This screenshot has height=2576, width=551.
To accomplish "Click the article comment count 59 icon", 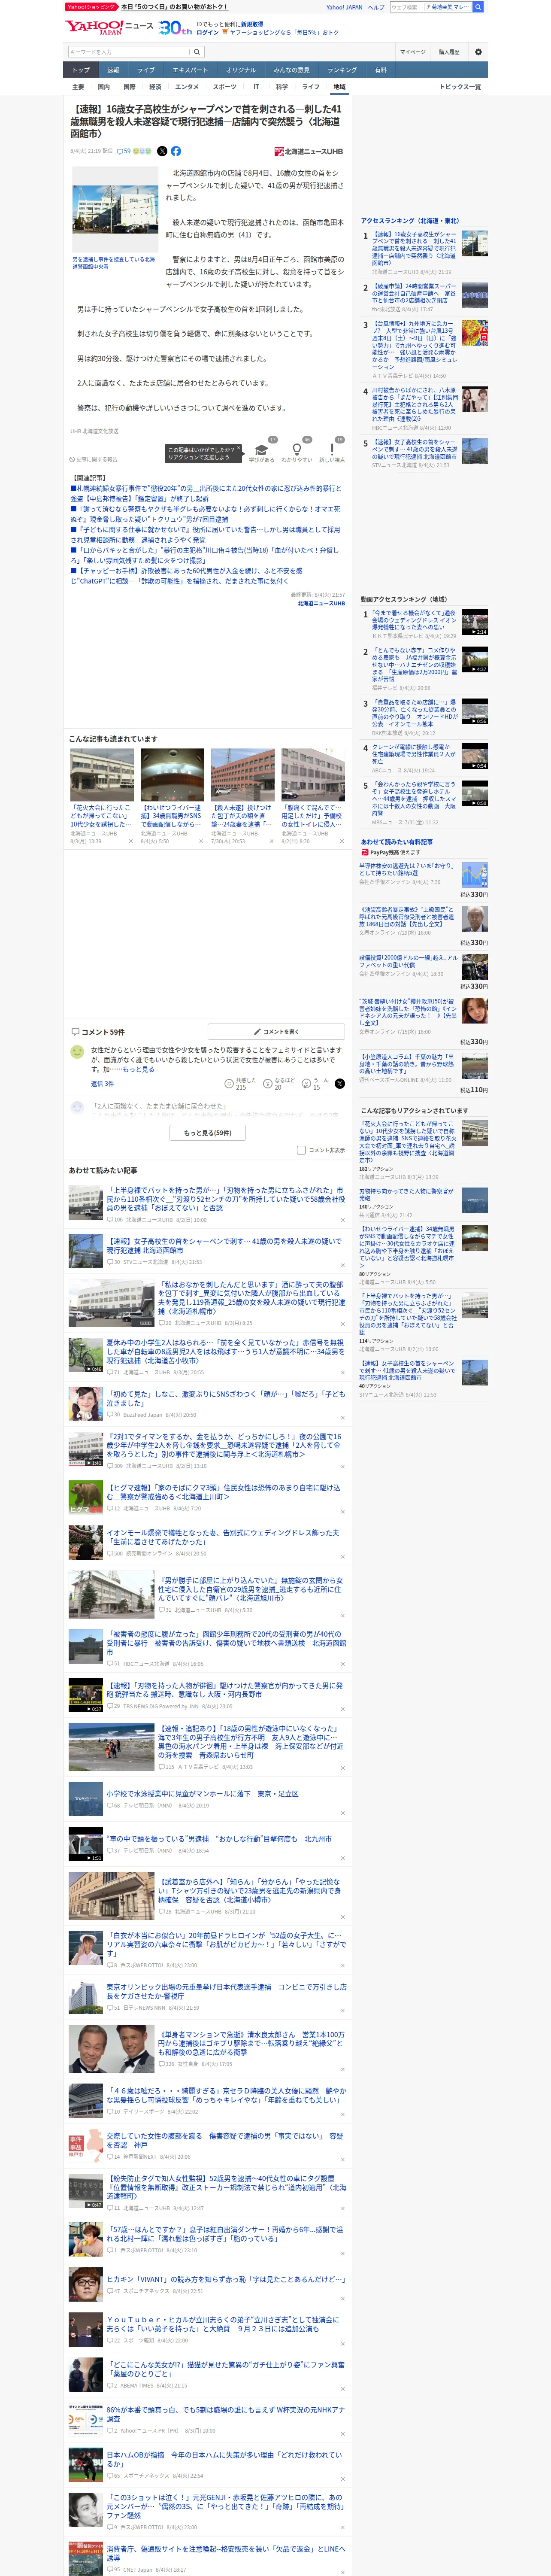I will point(125,151).
